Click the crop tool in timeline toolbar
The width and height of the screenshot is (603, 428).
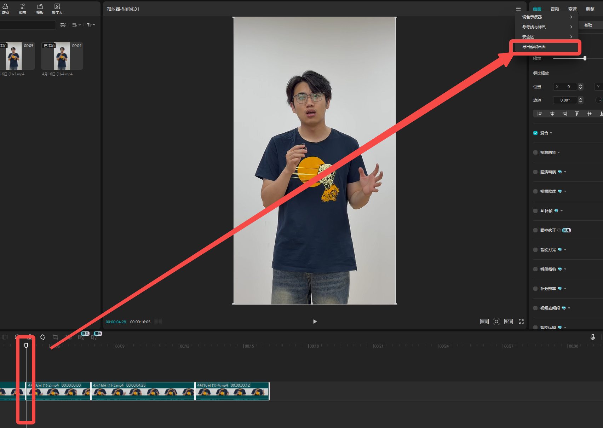(x=56, y=337)
